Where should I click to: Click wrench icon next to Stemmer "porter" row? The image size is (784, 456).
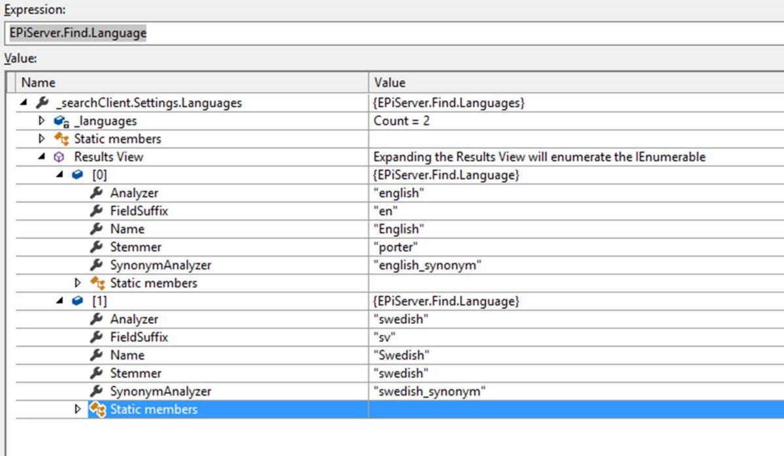coord(96,247)
